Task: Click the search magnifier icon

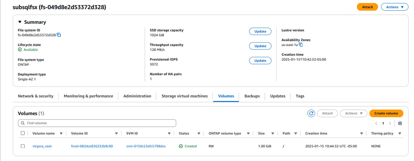Action: [23, 123]
